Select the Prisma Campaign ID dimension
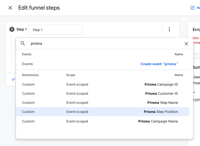The height and width of the screenshot is (146, 200). tap(103, 84)
